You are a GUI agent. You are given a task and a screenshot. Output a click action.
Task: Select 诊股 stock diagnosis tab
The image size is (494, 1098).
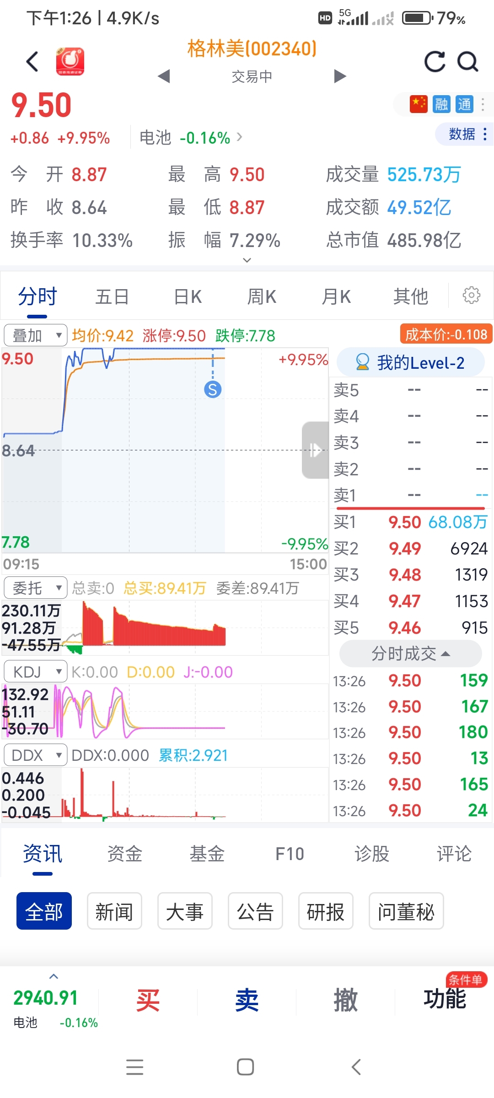tap(372, 854)
